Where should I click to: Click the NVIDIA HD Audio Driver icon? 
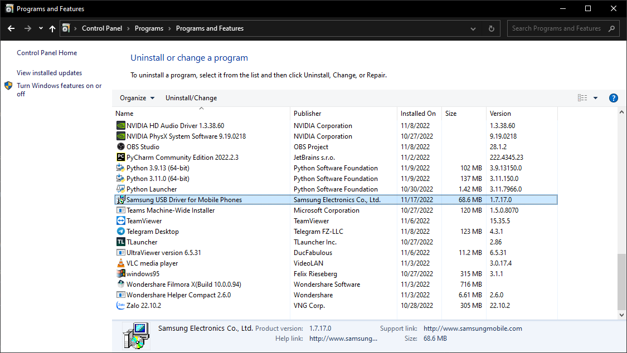(121, 125)
